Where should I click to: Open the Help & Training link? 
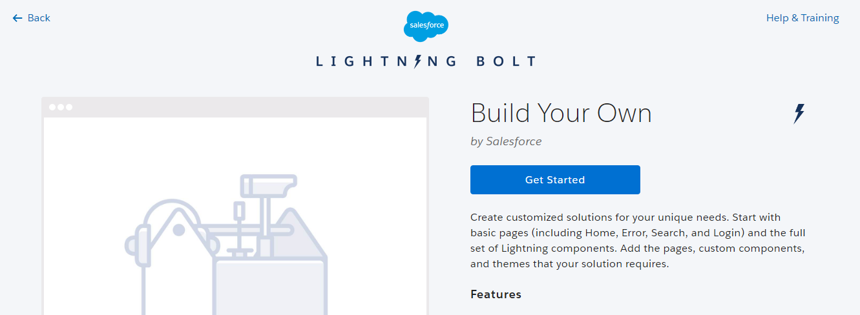(802, 18)
